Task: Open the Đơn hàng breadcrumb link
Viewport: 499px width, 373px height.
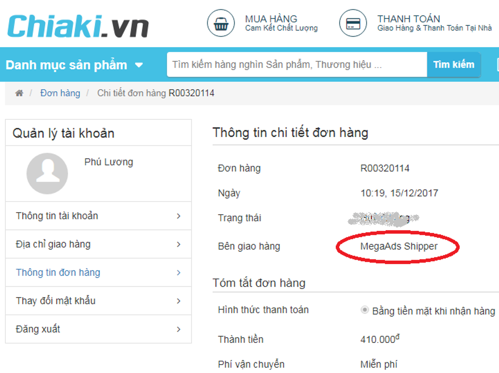Action: coord(60,93)
